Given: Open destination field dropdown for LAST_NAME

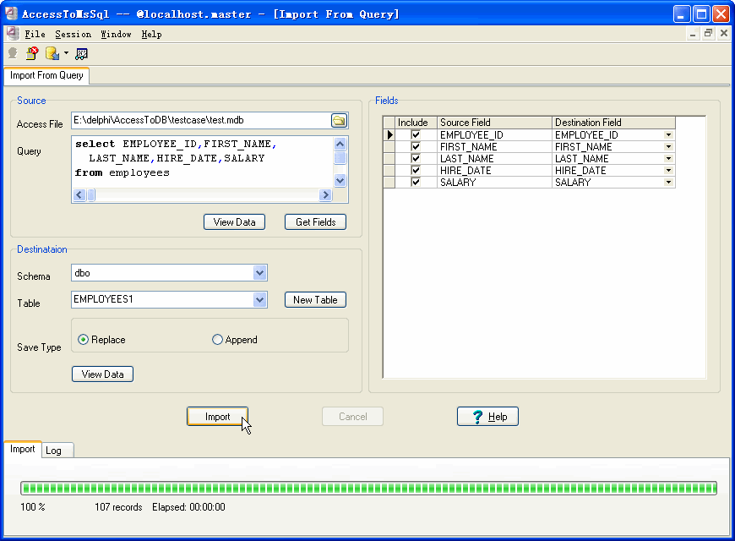Looking at the screenshot, I should click(668, 159).
